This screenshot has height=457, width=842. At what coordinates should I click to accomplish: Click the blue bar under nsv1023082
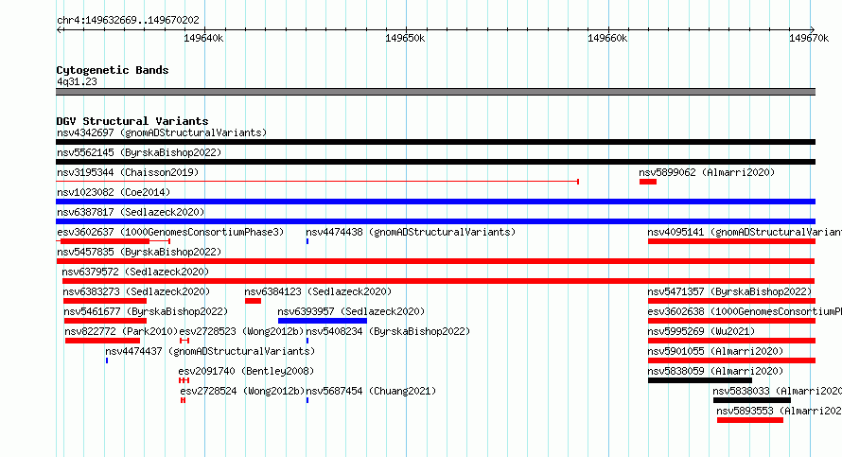[x=435, y=202]
